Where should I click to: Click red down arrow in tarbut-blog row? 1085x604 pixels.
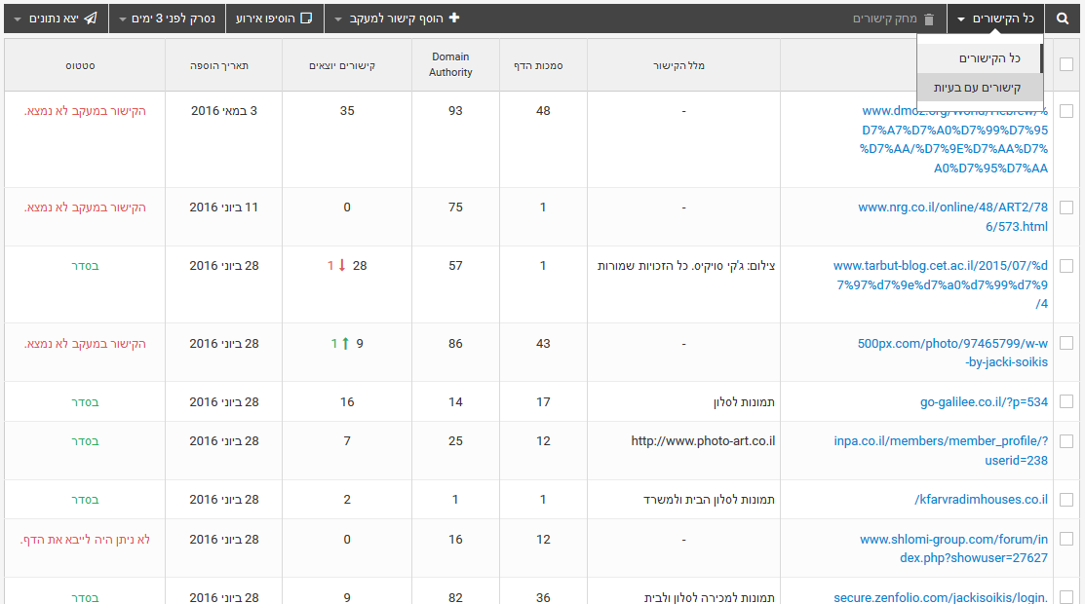pyautogui.click(x=341, y=266)
